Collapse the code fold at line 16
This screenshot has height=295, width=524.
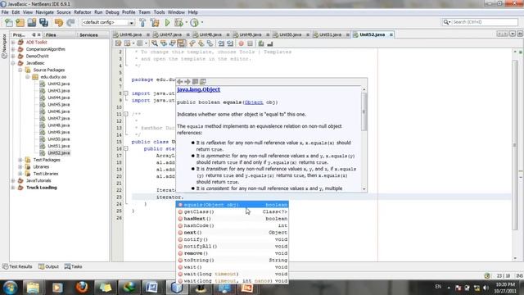point(126,148)
